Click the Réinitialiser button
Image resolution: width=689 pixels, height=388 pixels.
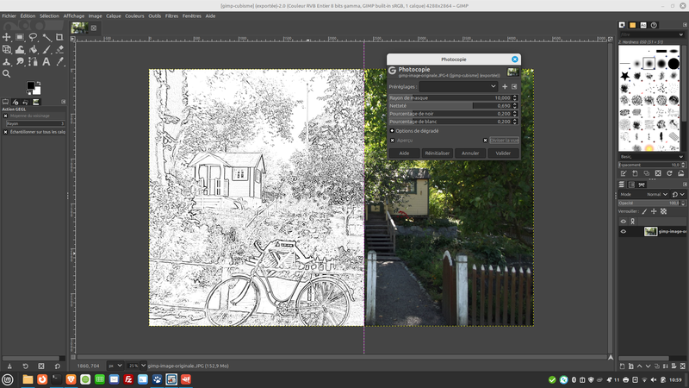click(437, 153)
